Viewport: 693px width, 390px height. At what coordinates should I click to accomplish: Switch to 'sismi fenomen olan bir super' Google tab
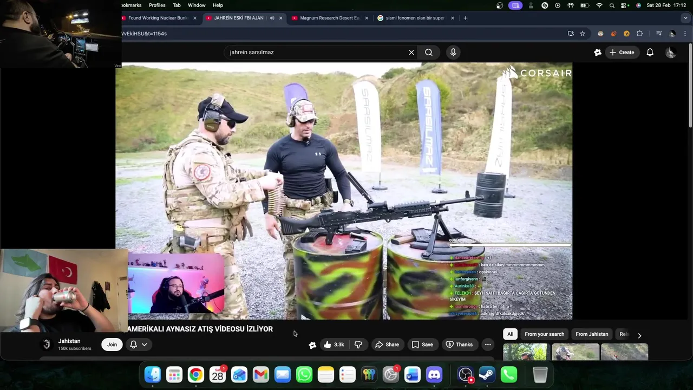tap(415, 18)
